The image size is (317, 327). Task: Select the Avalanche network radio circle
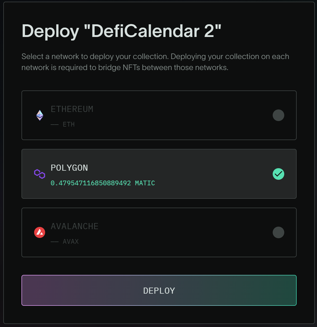pyautogui.click(x=278, y=232)
